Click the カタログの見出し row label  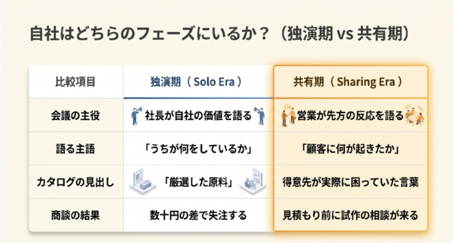point(76,182)
